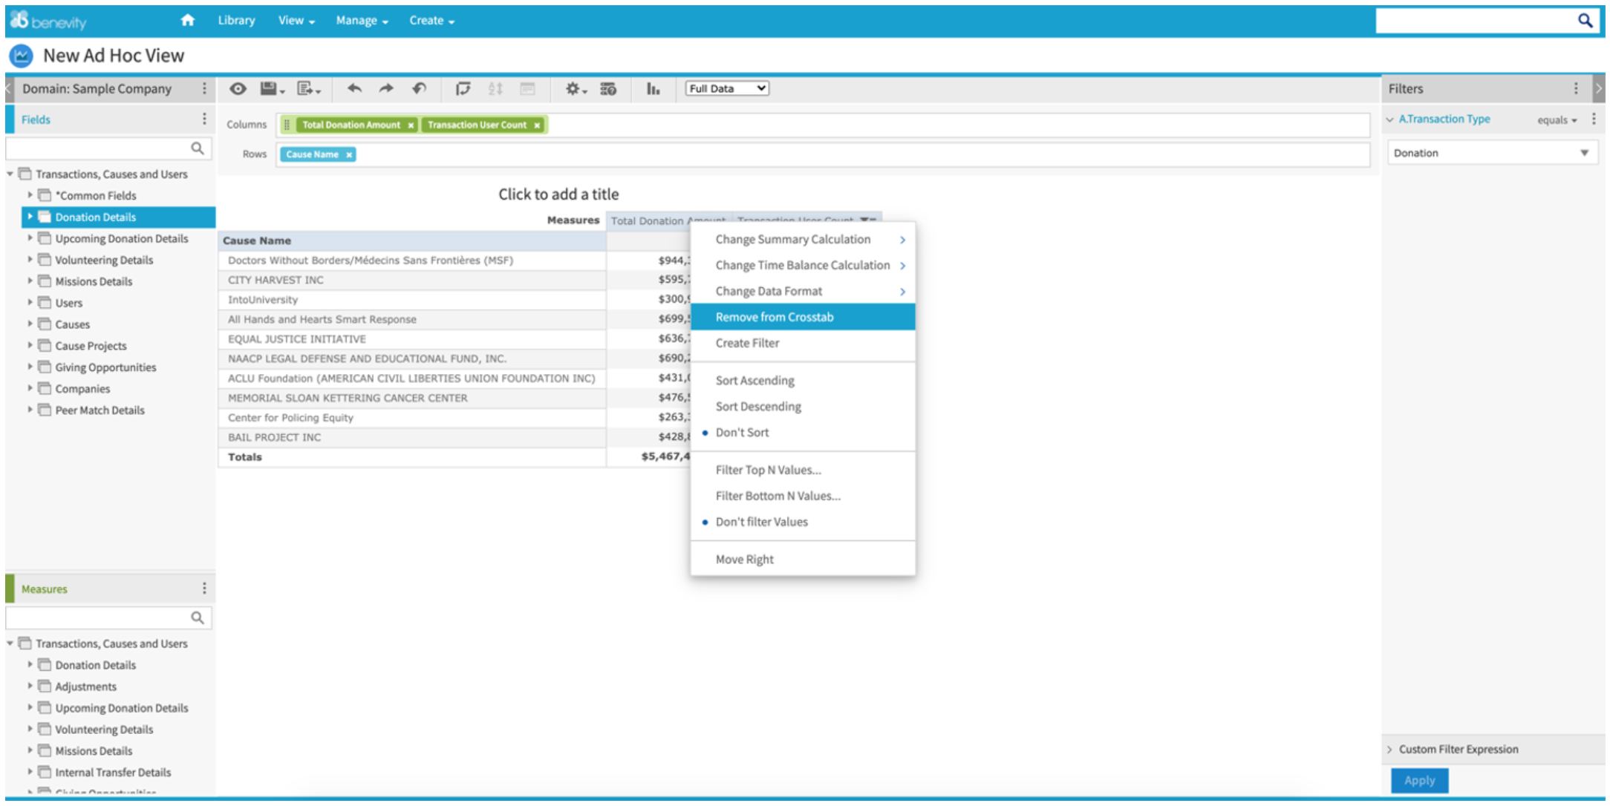Open the Donation filter value dropdown
The image size is (1610, 806).
1493,153
